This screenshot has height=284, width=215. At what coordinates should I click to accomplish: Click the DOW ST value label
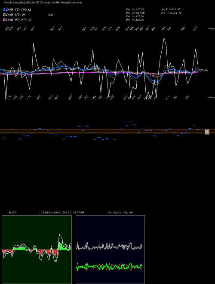18,10
